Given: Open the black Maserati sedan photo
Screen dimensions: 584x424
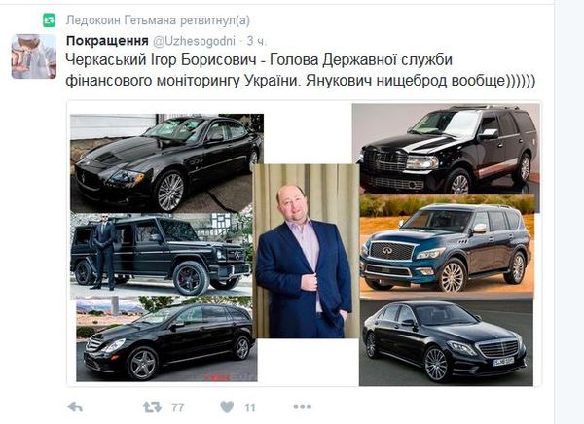Looking at the screenshot, I should pyautogui.click(x=166, y=163).
